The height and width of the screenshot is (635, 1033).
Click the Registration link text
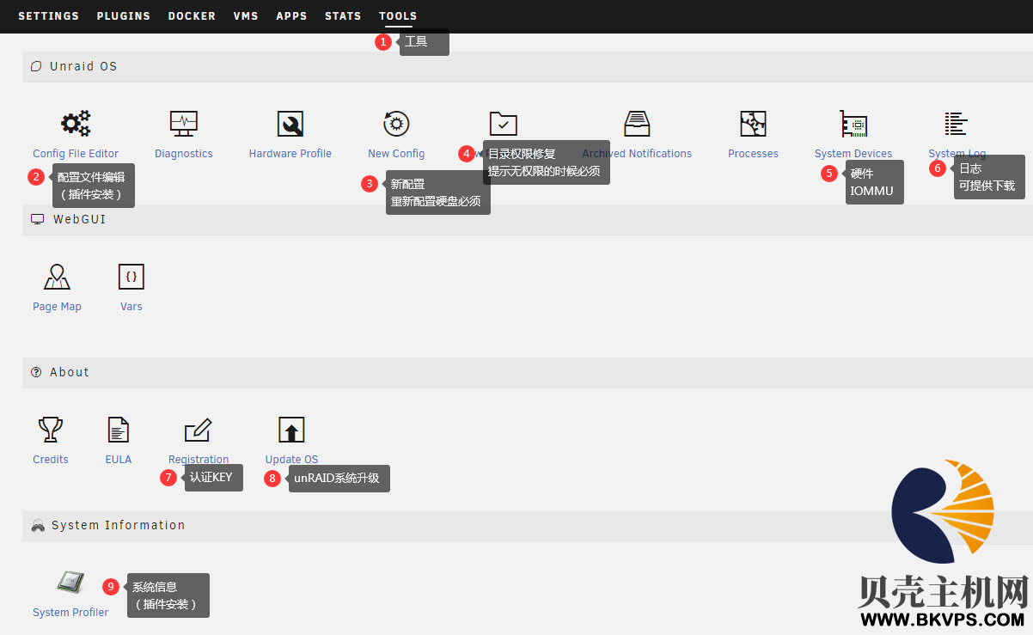click(199, 460)
